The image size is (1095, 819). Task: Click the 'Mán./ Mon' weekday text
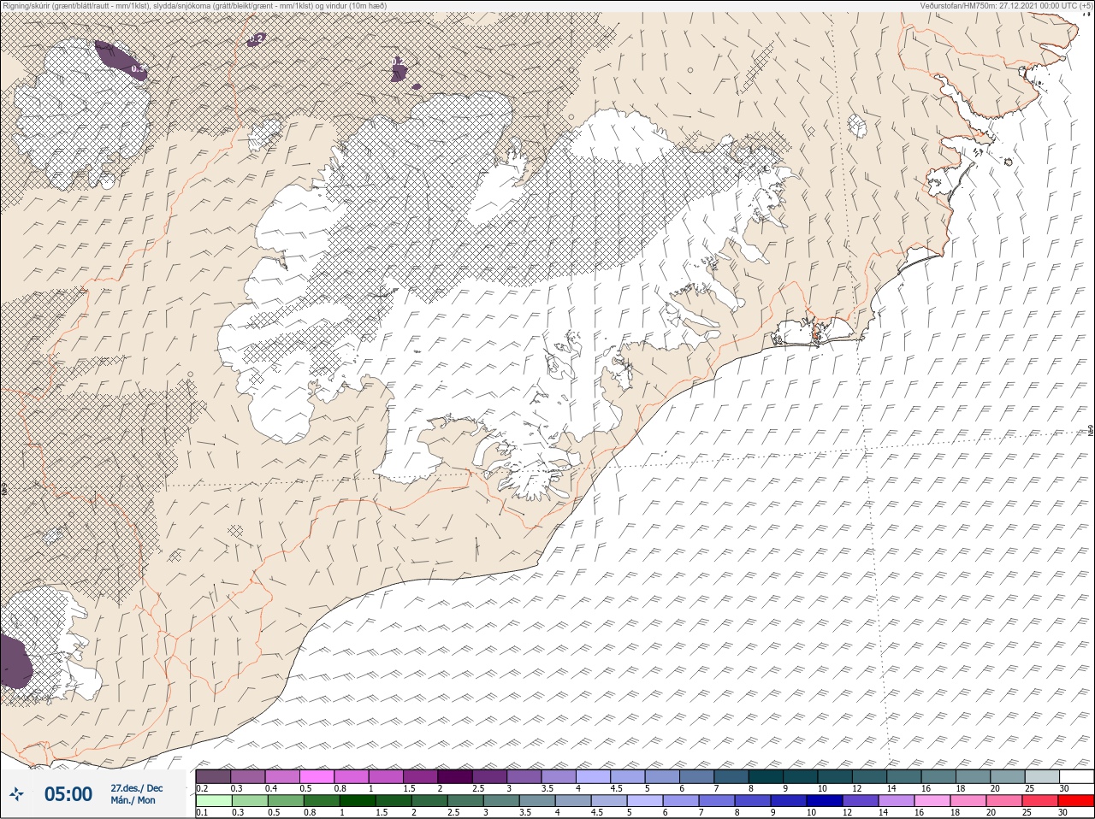pos(133,800)
